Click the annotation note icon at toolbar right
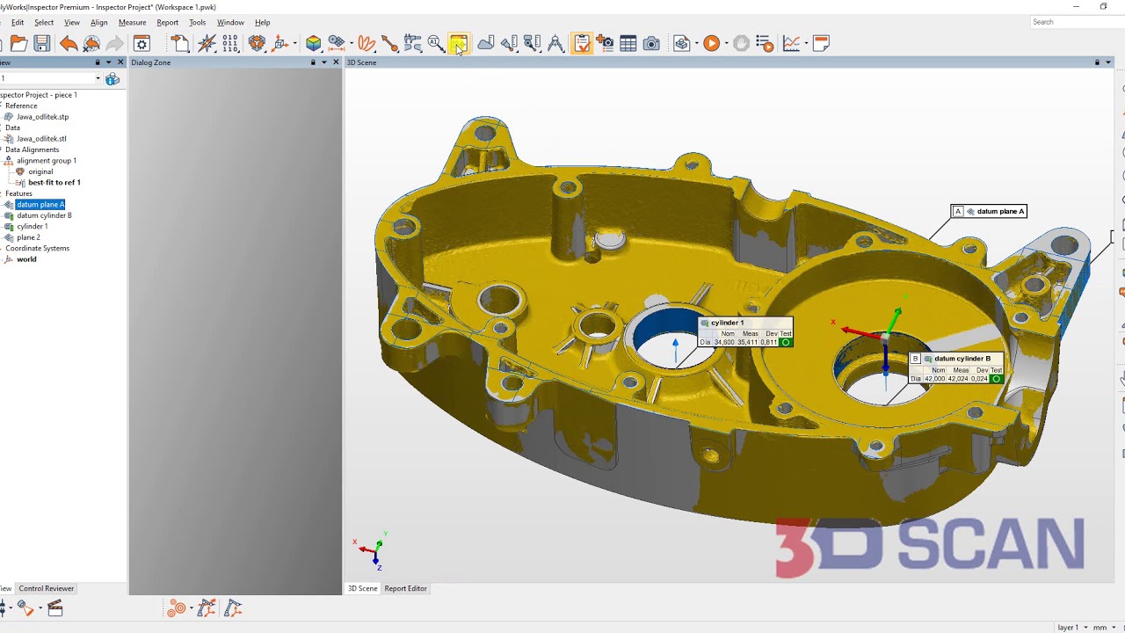Viewport: 1125px width, 633px height. [820, 43]
